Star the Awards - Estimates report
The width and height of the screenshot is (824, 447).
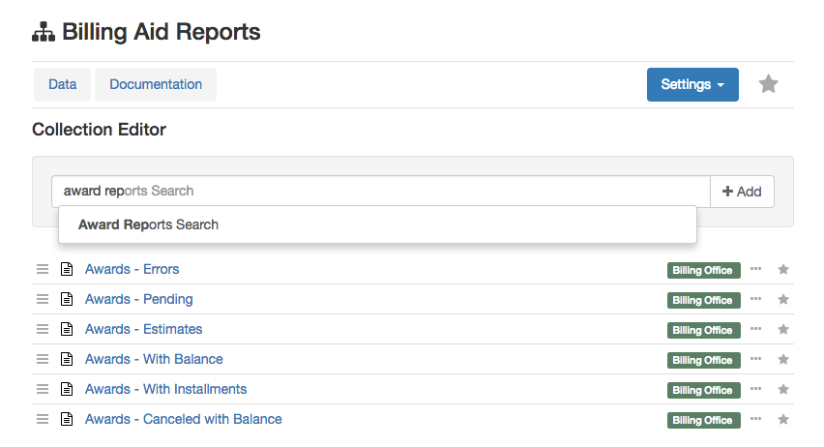(x=783, y=329)
